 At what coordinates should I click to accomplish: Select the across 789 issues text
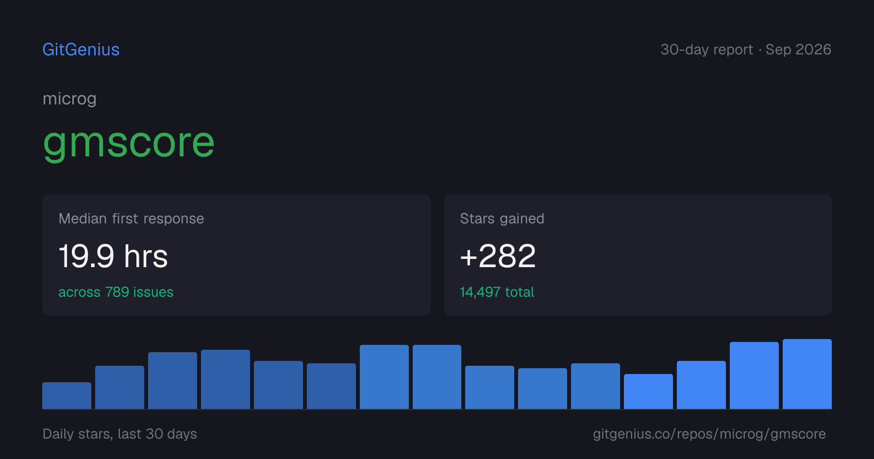tap(116, 292)
